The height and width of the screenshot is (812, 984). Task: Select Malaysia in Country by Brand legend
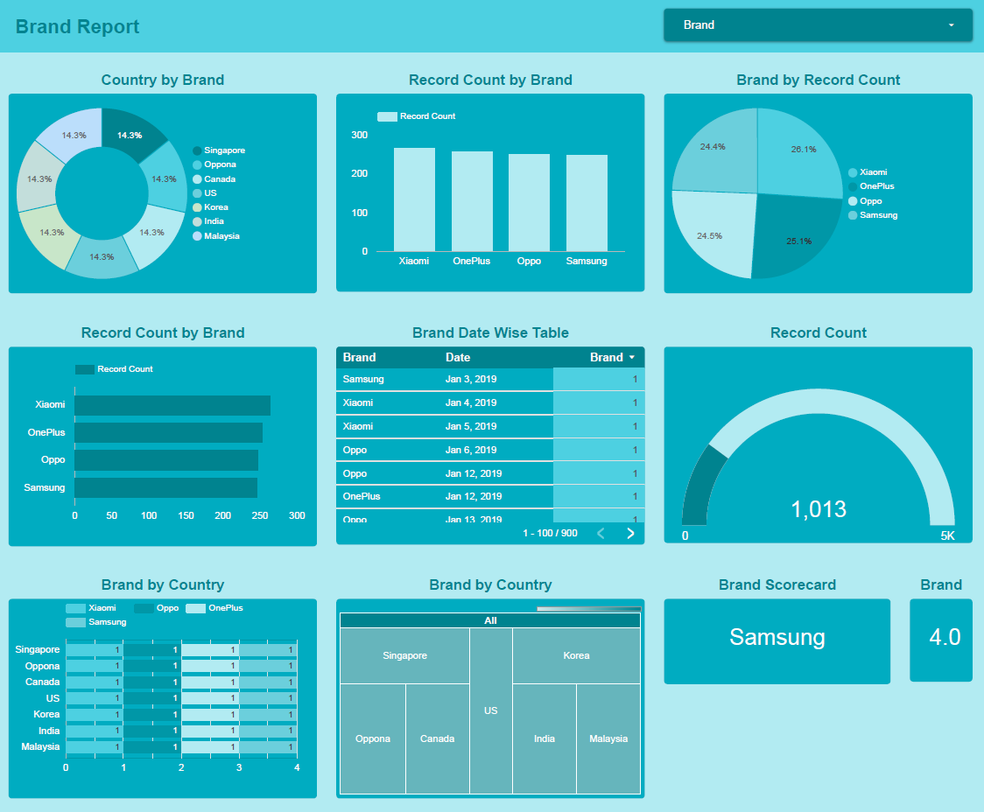coord(216,236)
